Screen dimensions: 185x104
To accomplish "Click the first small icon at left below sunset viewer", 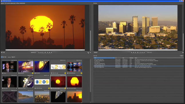I will (x=2, y=52).
